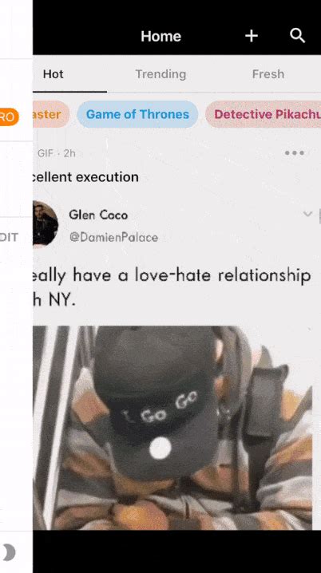Viewport: 321px width, 573px height.
Task: Open the "excellent execution" post title
Action: pyautogui.click(x=85, y=177)
